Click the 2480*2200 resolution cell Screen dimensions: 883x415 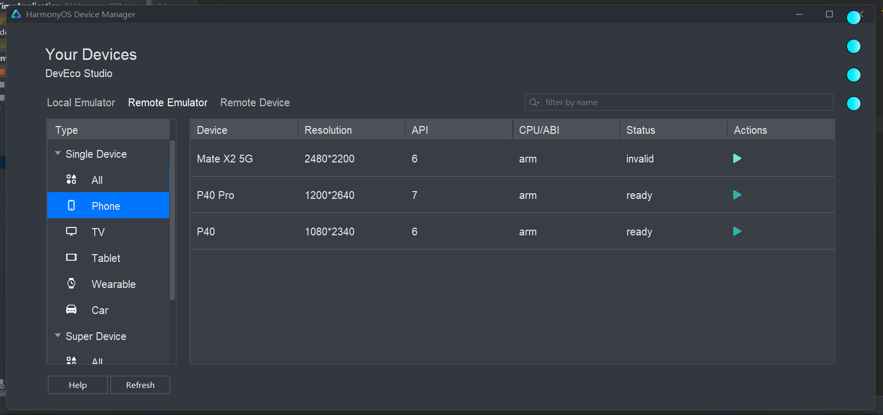coord(330,159)
